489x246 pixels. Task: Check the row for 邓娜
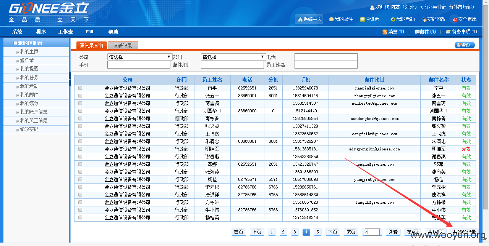tap(80, 164)
